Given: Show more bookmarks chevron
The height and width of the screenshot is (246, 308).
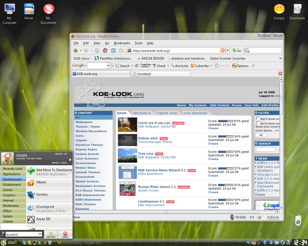Looking at the screenshot, I should point(281,58).
